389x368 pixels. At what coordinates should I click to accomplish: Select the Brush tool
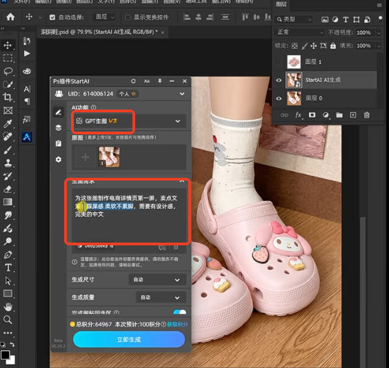pos(8,150)
